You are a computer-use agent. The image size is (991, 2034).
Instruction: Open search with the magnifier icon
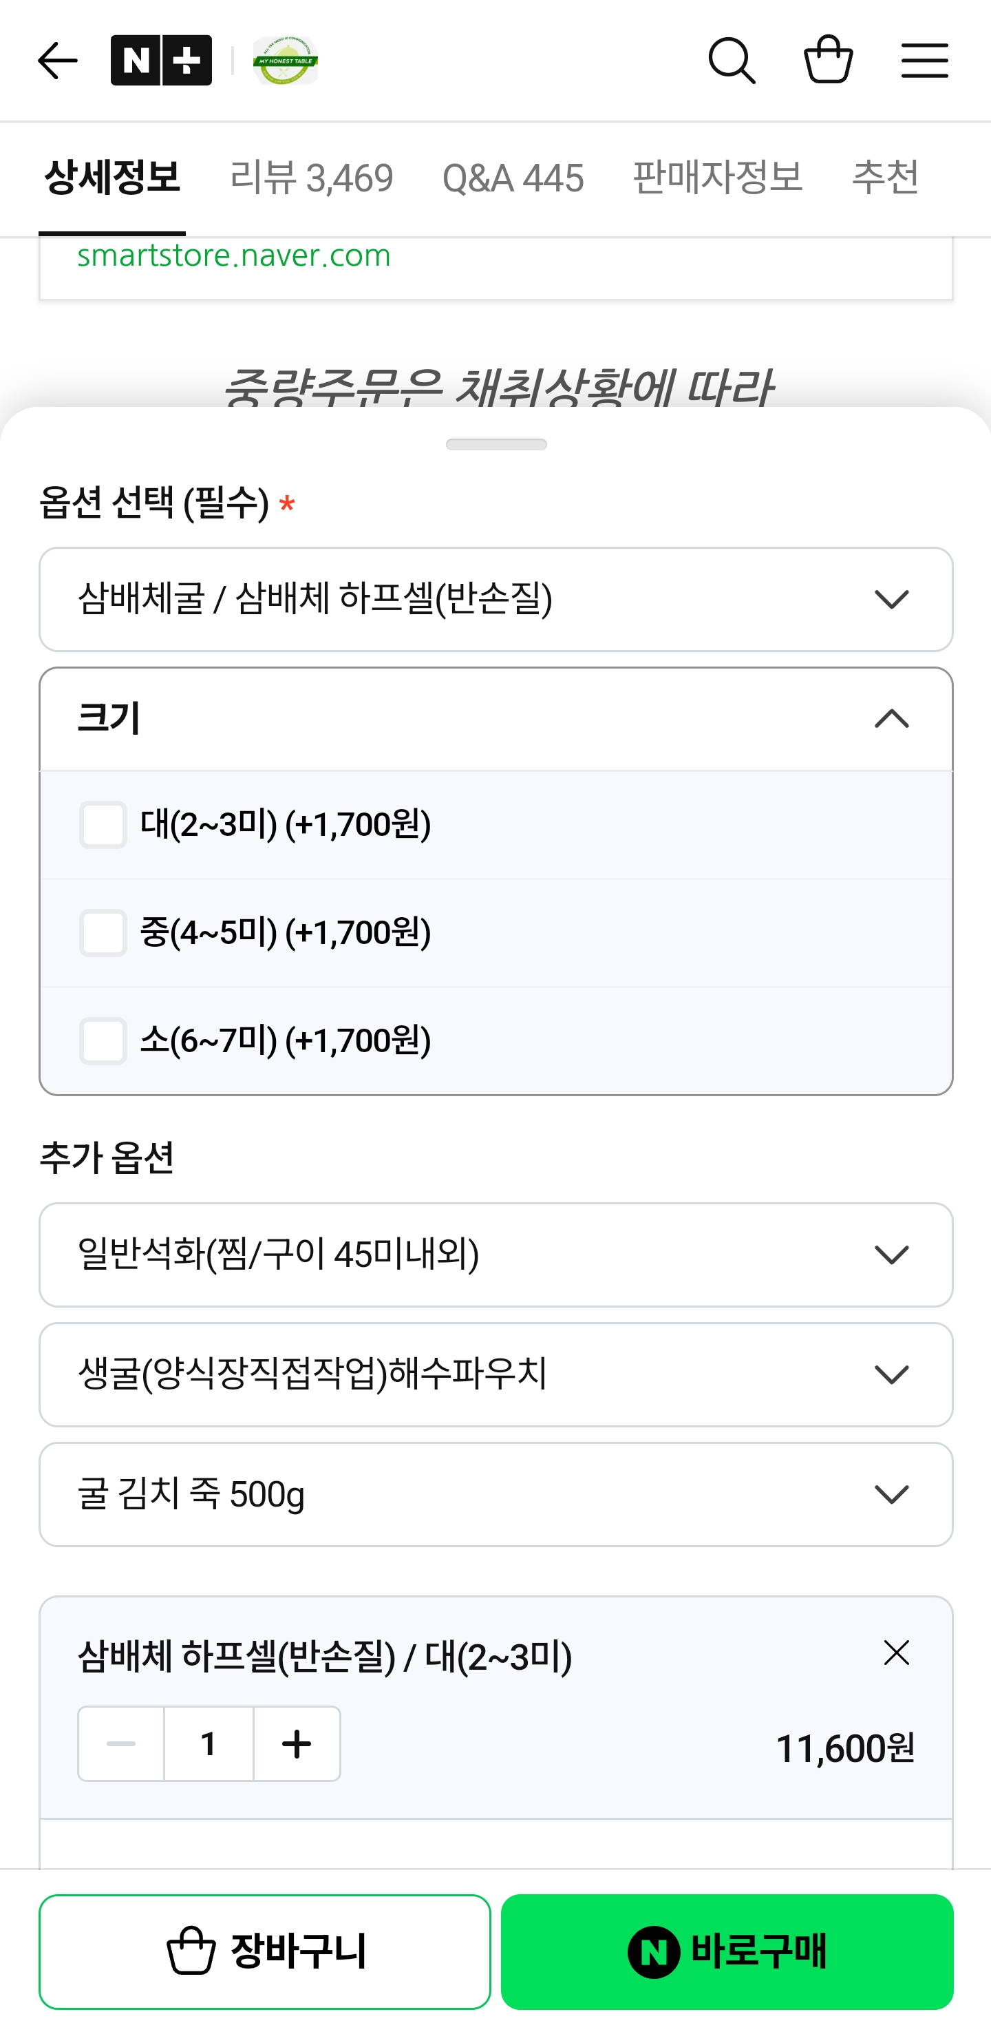coord(732,60)
